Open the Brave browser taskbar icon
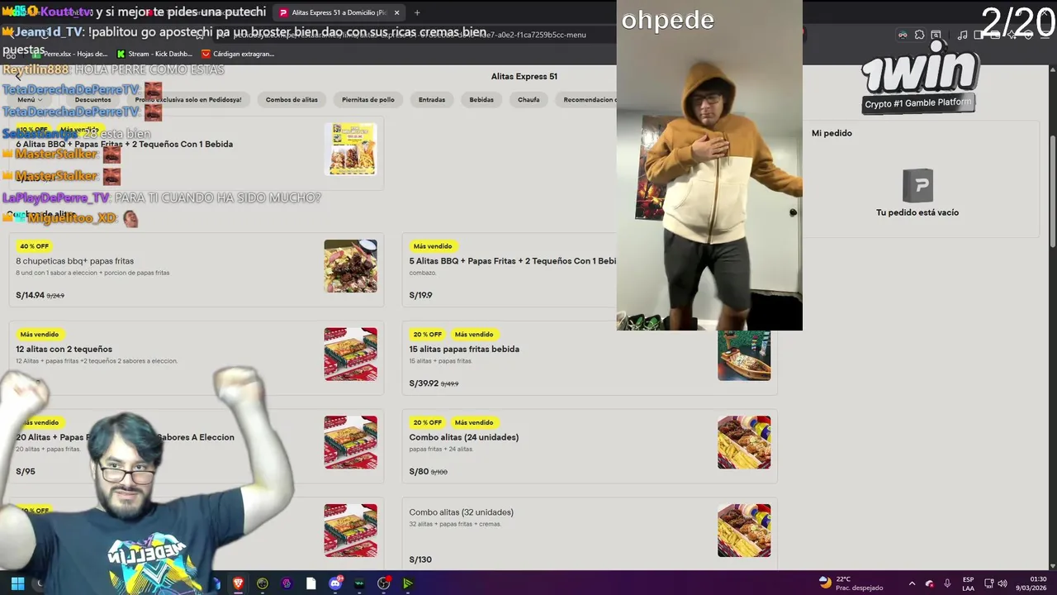Viewport: 1057px width, 595px height. (x=238, y=583)
